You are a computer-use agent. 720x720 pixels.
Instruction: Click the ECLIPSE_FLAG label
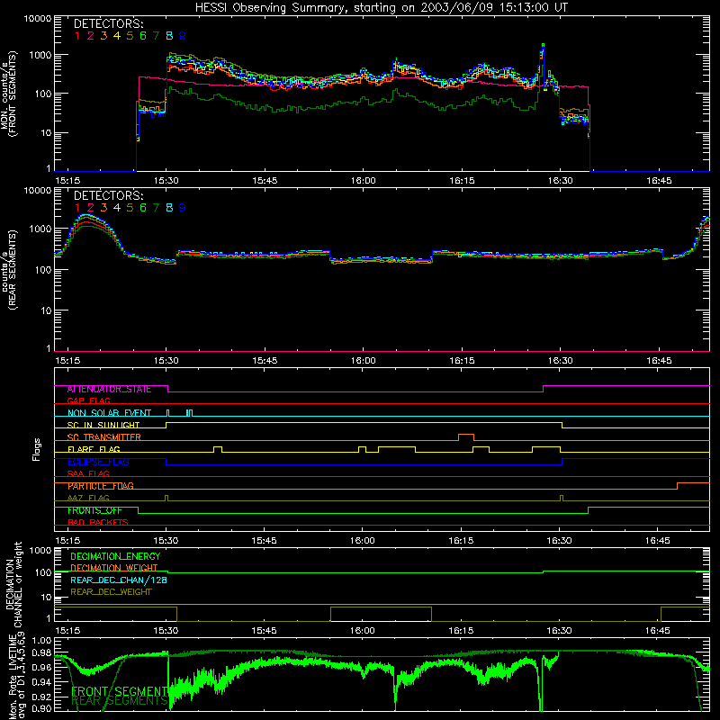click(98, 462)
